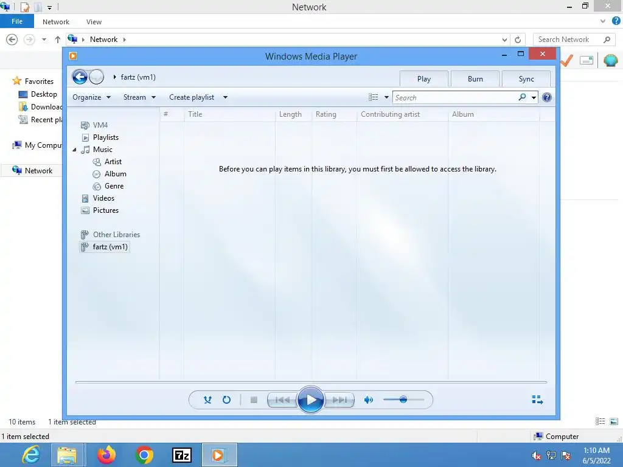This screenshot has width=623, height=467.
Task: Open the File tab in Network window
Action: pos(16,21)
